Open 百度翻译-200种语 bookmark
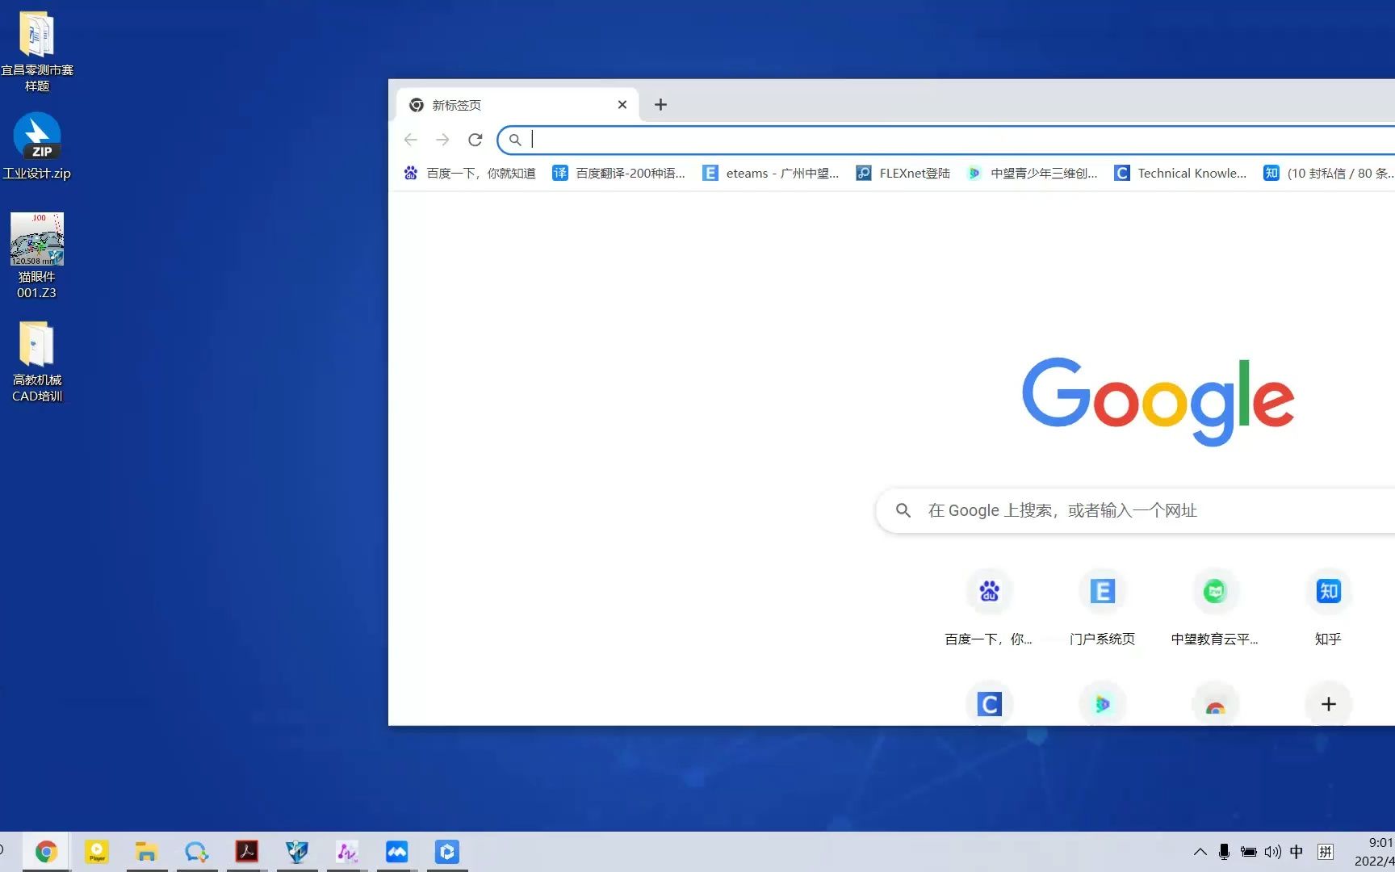1395x872 pixels. 618,173
